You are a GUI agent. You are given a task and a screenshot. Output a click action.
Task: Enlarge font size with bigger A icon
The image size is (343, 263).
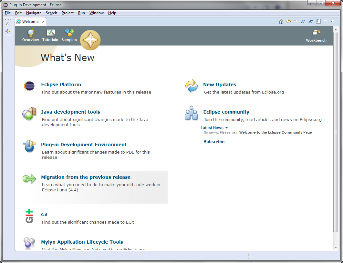pyautogui.click(x=310, y=21)
